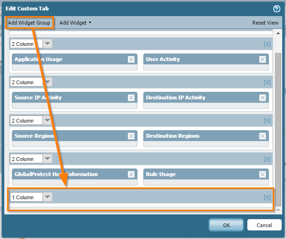Viewport: 286px width, 239px height.
Task: Click scrollbar up arrow
Action: coord(278,33)
